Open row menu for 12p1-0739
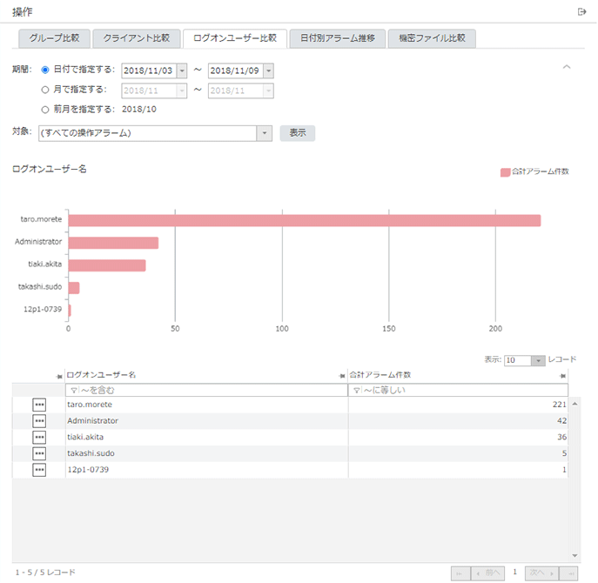Viewport: 598px width, 583px height. pyautogui.click(x=39, y=470)
